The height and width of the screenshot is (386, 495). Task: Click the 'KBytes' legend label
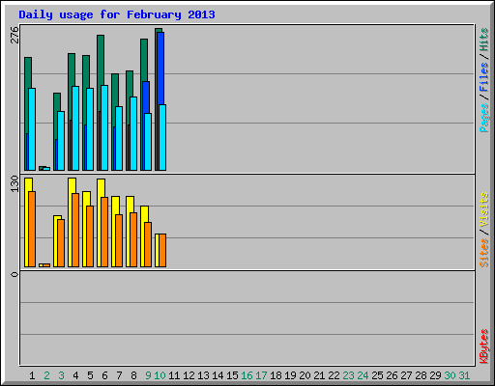[483, 346]
